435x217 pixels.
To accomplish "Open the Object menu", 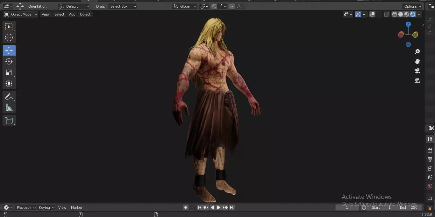I will (x=85, y=14).
